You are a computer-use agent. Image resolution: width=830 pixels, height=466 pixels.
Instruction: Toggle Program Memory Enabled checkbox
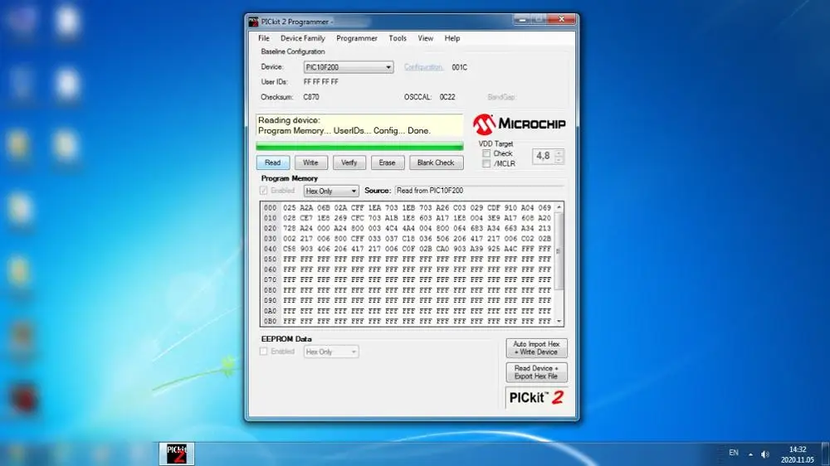[264, 191]
